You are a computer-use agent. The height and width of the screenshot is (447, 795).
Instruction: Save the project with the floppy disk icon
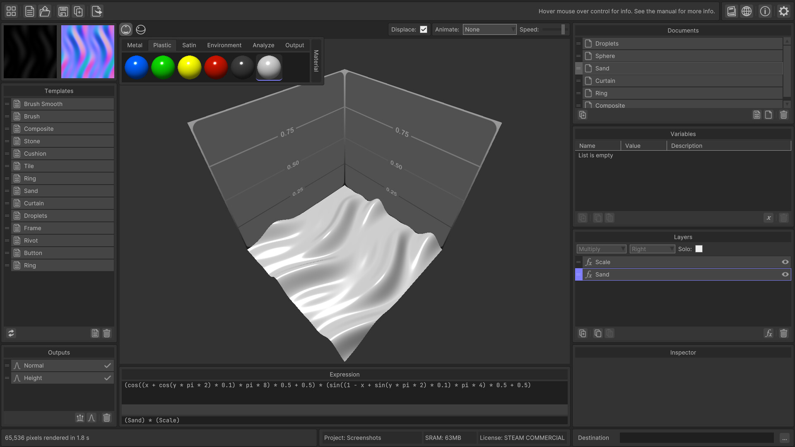[63, 11]
